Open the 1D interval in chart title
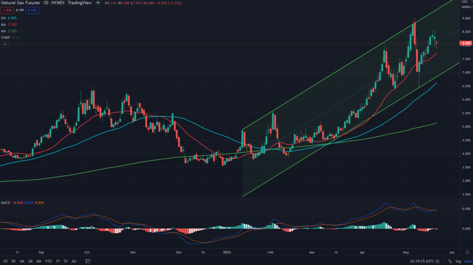Screen dimensions: 473x265 pyautogui.click(x=46, y=3)
